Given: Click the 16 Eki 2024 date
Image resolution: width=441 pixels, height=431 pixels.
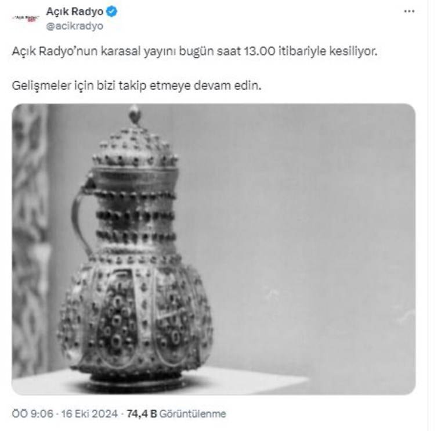Looking at the screenshot, I should point(89,414).
